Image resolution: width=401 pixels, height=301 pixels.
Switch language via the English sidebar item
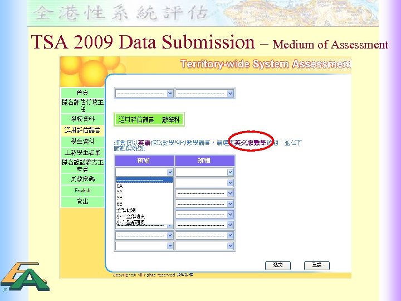(82, 191)
